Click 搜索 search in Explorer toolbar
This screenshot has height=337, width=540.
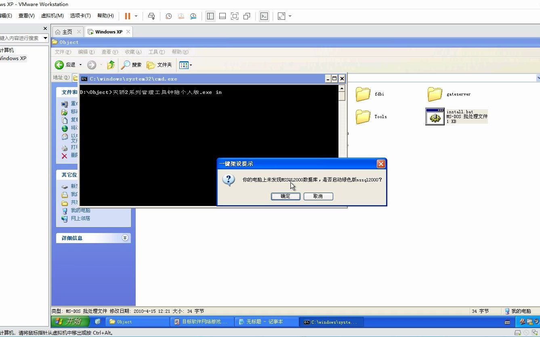132,64
